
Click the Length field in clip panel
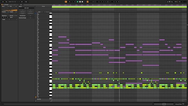coord(14,14)
